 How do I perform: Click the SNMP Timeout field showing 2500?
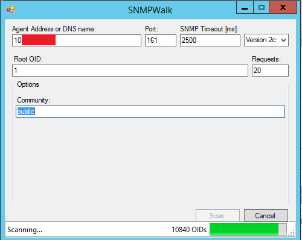click(210, 40)
